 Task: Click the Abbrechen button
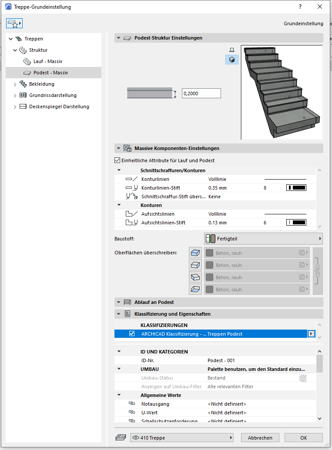point(260,438)
